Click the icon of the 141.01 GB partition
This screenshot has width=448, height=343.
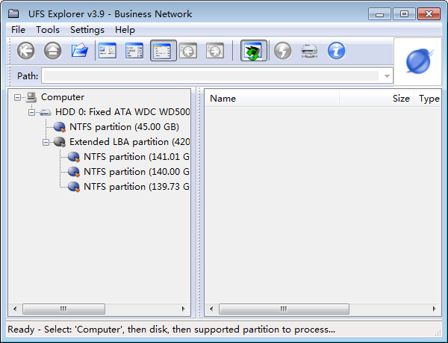tap(74, 157)
